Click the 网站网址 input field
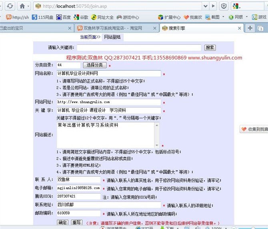This screenshot has height=229, width=268. point(109,102)
